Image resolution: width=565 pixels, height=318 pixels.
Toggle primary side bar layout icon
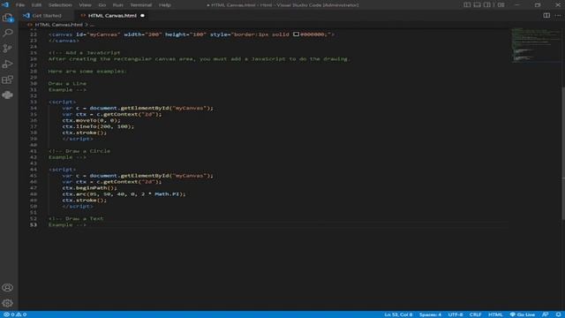[467, 4]
